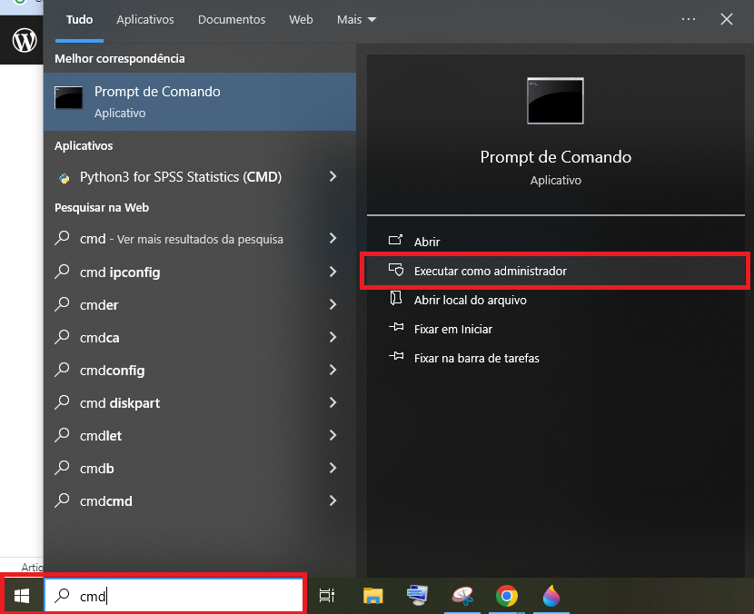
Task: Expand Python3 for SPSS Statistics (CMD) chevron
Action: click(332, 176)
